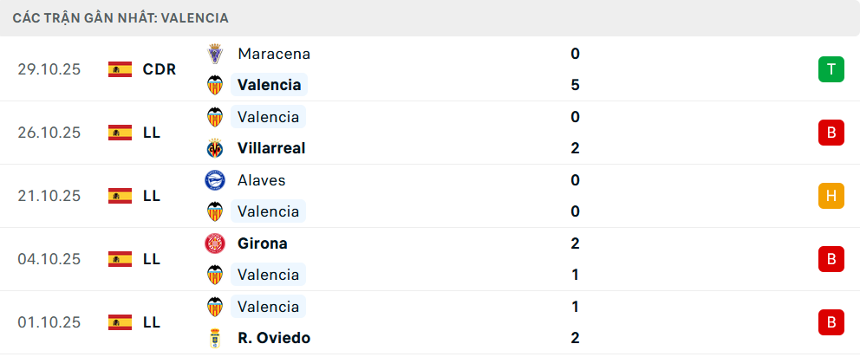Click the R. Oviedo crest icon

pos(214,338)
